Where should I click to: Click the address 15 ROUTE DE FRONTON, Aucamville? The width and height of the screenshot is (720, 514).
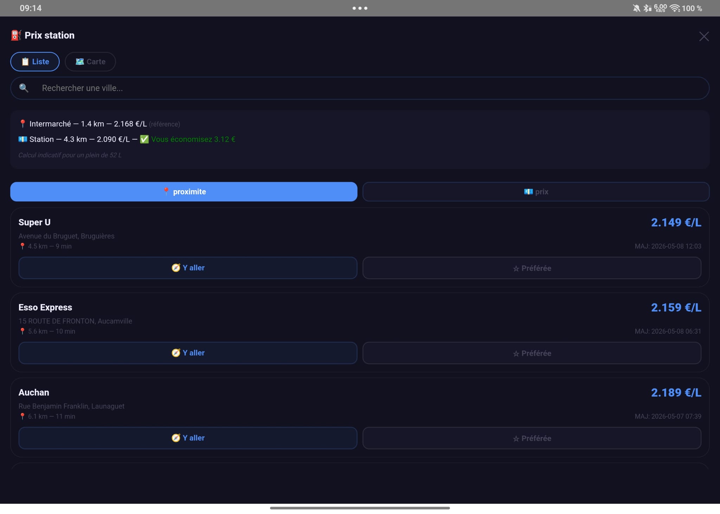pos(75,321)
